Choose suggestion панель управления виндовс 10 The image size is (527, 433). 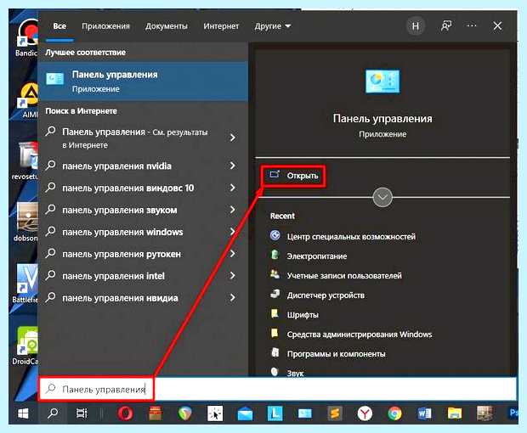coord(128,188)
